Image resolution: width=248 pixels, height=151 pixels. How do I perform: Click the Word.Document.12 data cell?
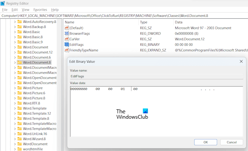(x=190, y=39)
